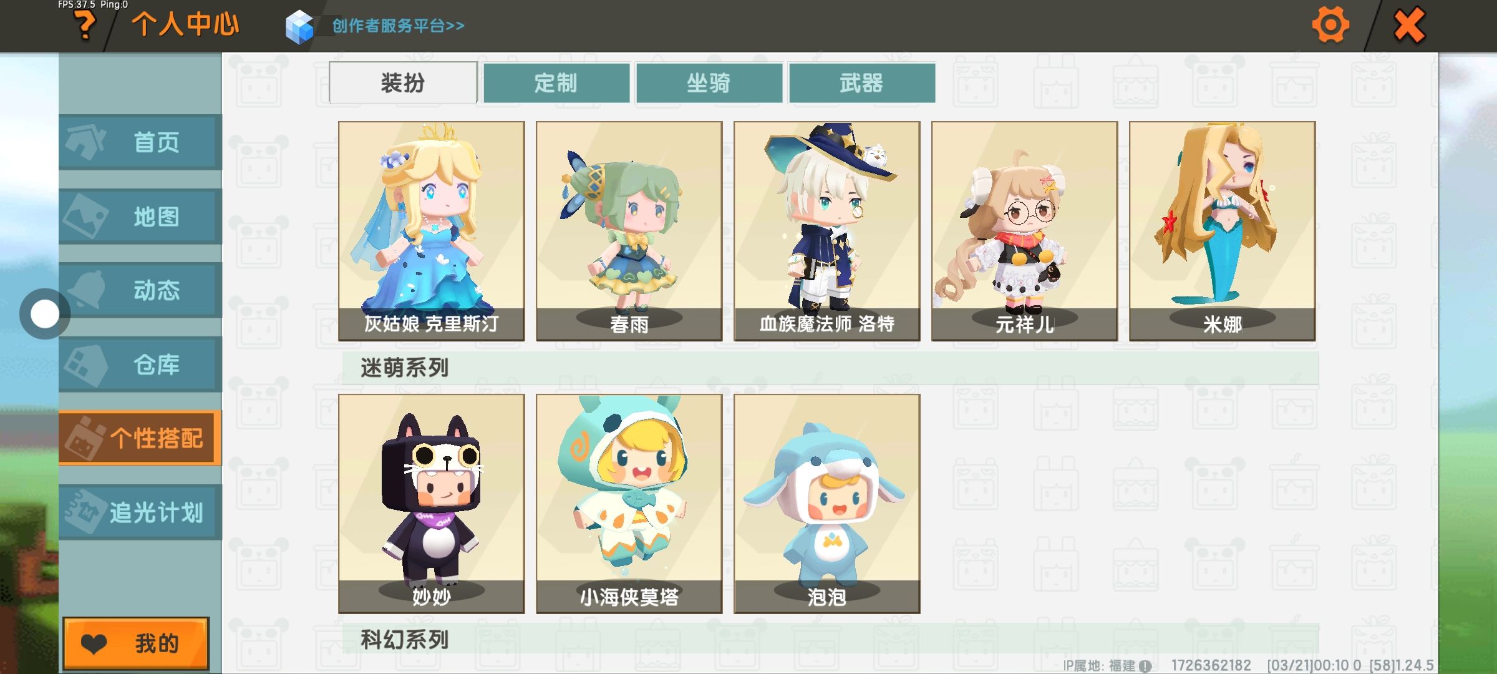This screenshot has height=674, width=1497.
Task: Tap the floating white circle assistive button
Action: (45, 314)
